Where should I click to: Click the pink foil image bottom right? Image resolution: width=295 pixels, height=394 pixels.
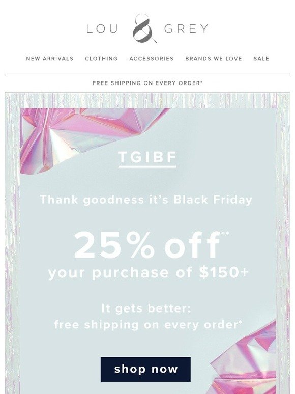click(244, 358)
